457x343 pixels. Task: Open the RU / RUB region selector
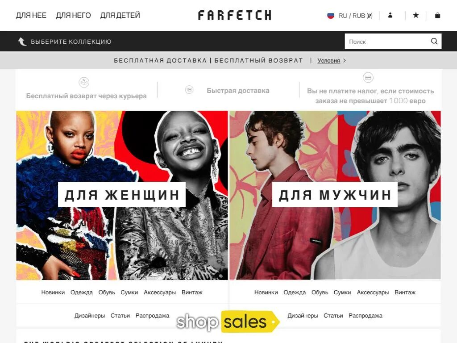pos(350,16)
